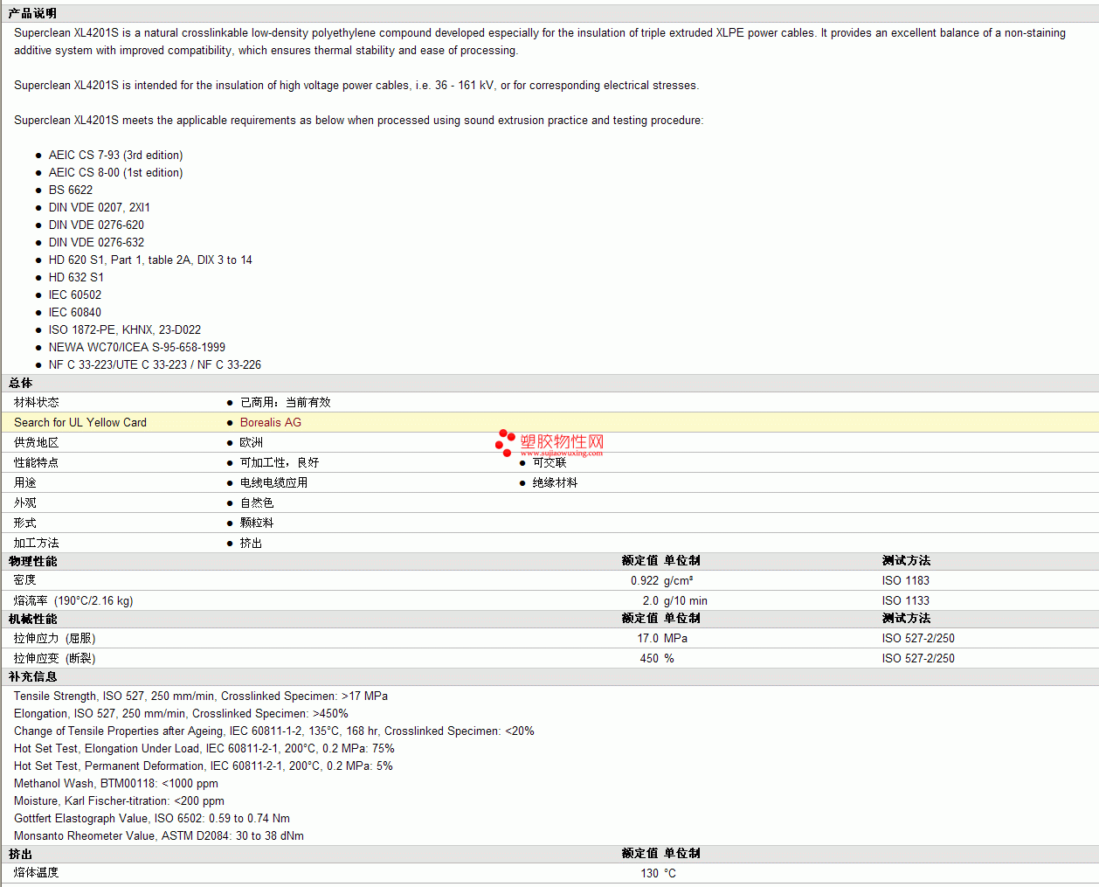Click ISO 527-2/250 in the 拉伸应力 row
Screen dimensions: 1099x887
click(918, 638)
